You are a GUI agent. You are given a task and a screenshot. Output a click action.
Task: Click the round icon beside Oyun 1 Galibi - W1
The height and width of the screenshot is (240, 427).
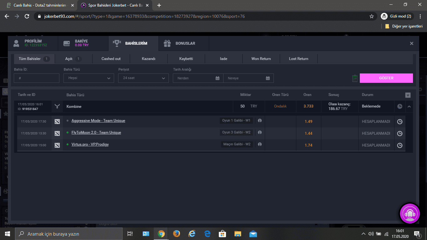point(260,121)
